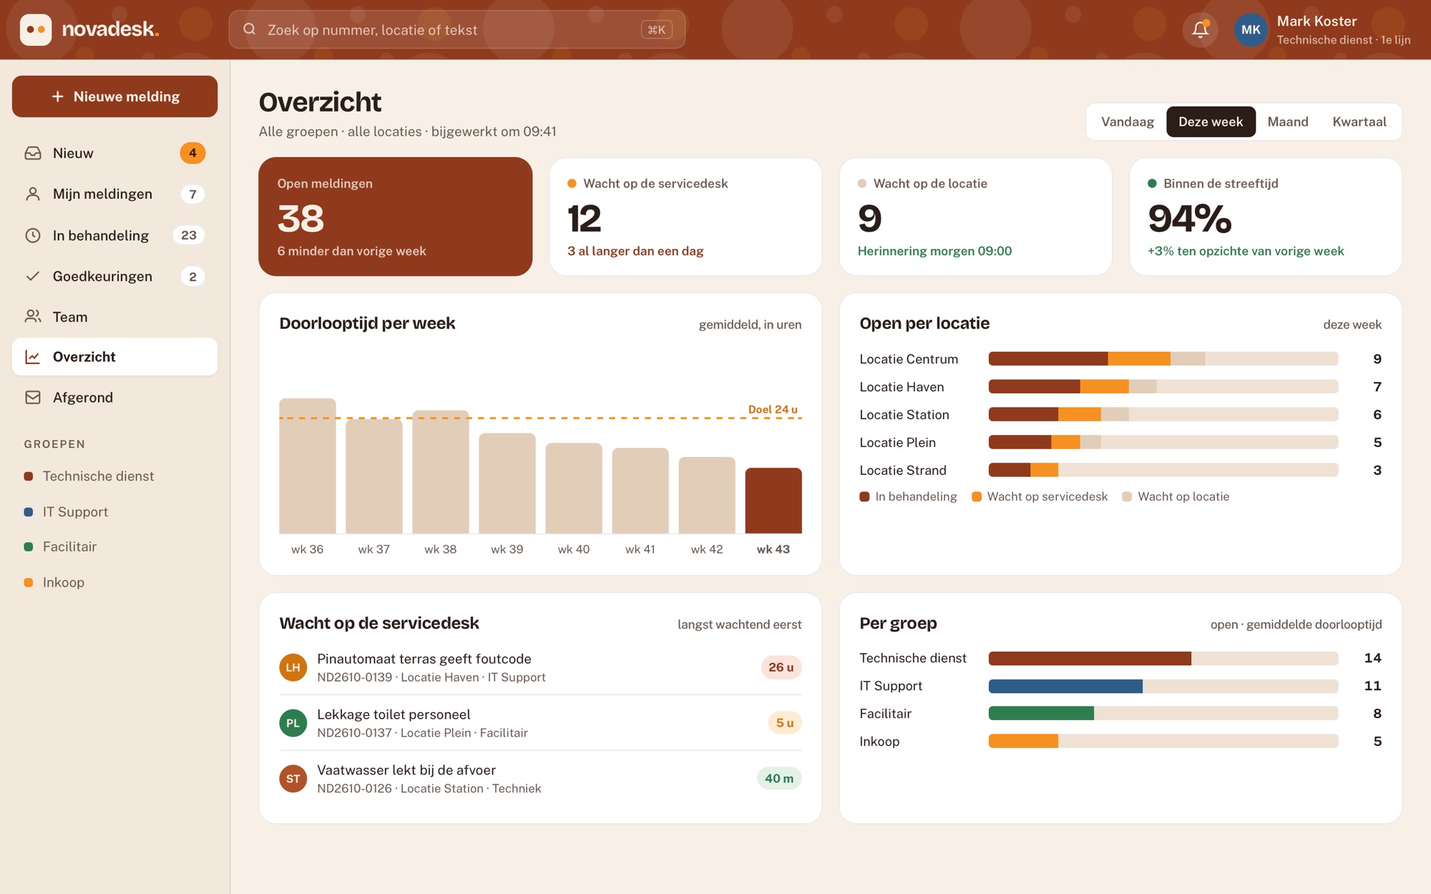Open the Afgerond envelope icon
This screenshot has height=894, width=1431.
[33, 397]
